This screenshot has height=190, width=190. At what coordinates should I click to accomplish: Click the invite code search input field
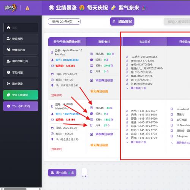[x=177, y=22]
